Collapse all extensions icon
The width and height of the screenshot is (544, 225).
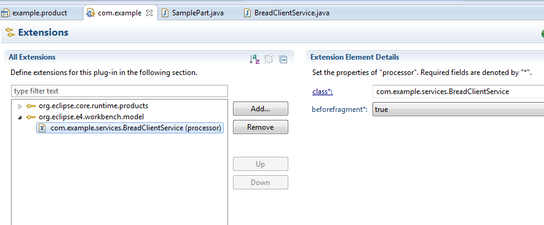click(x=283, y=60)
